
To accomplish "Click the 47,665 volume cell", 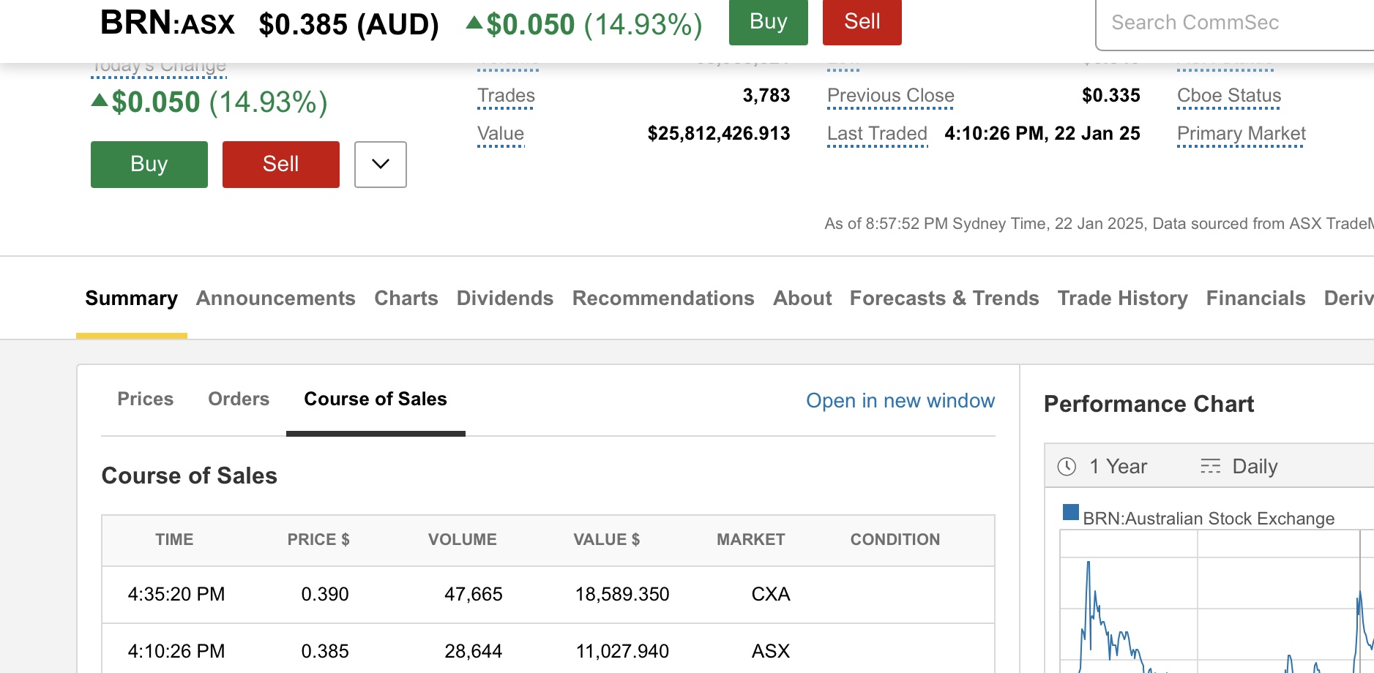I will (x=474, y=594).
